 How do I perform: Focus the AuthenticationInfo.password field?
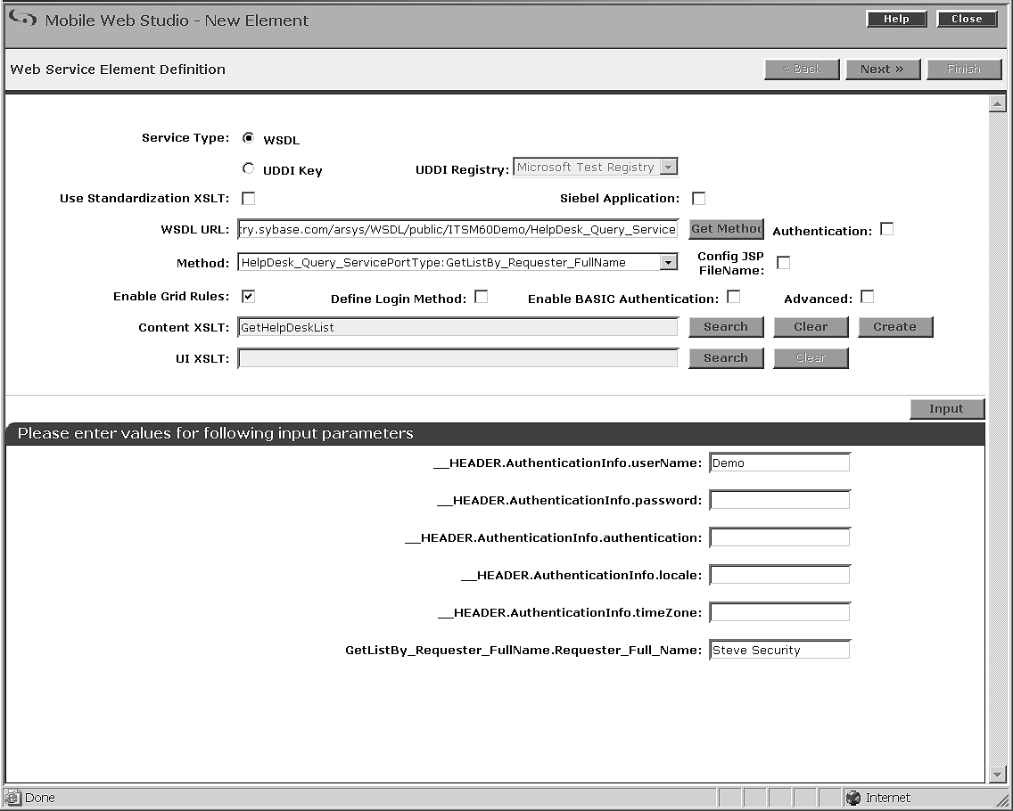click(x=779, y=501)
